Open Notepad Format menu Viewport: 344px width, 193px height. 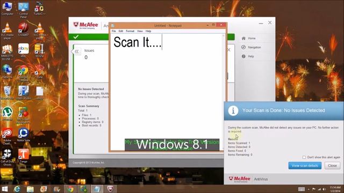130,31
